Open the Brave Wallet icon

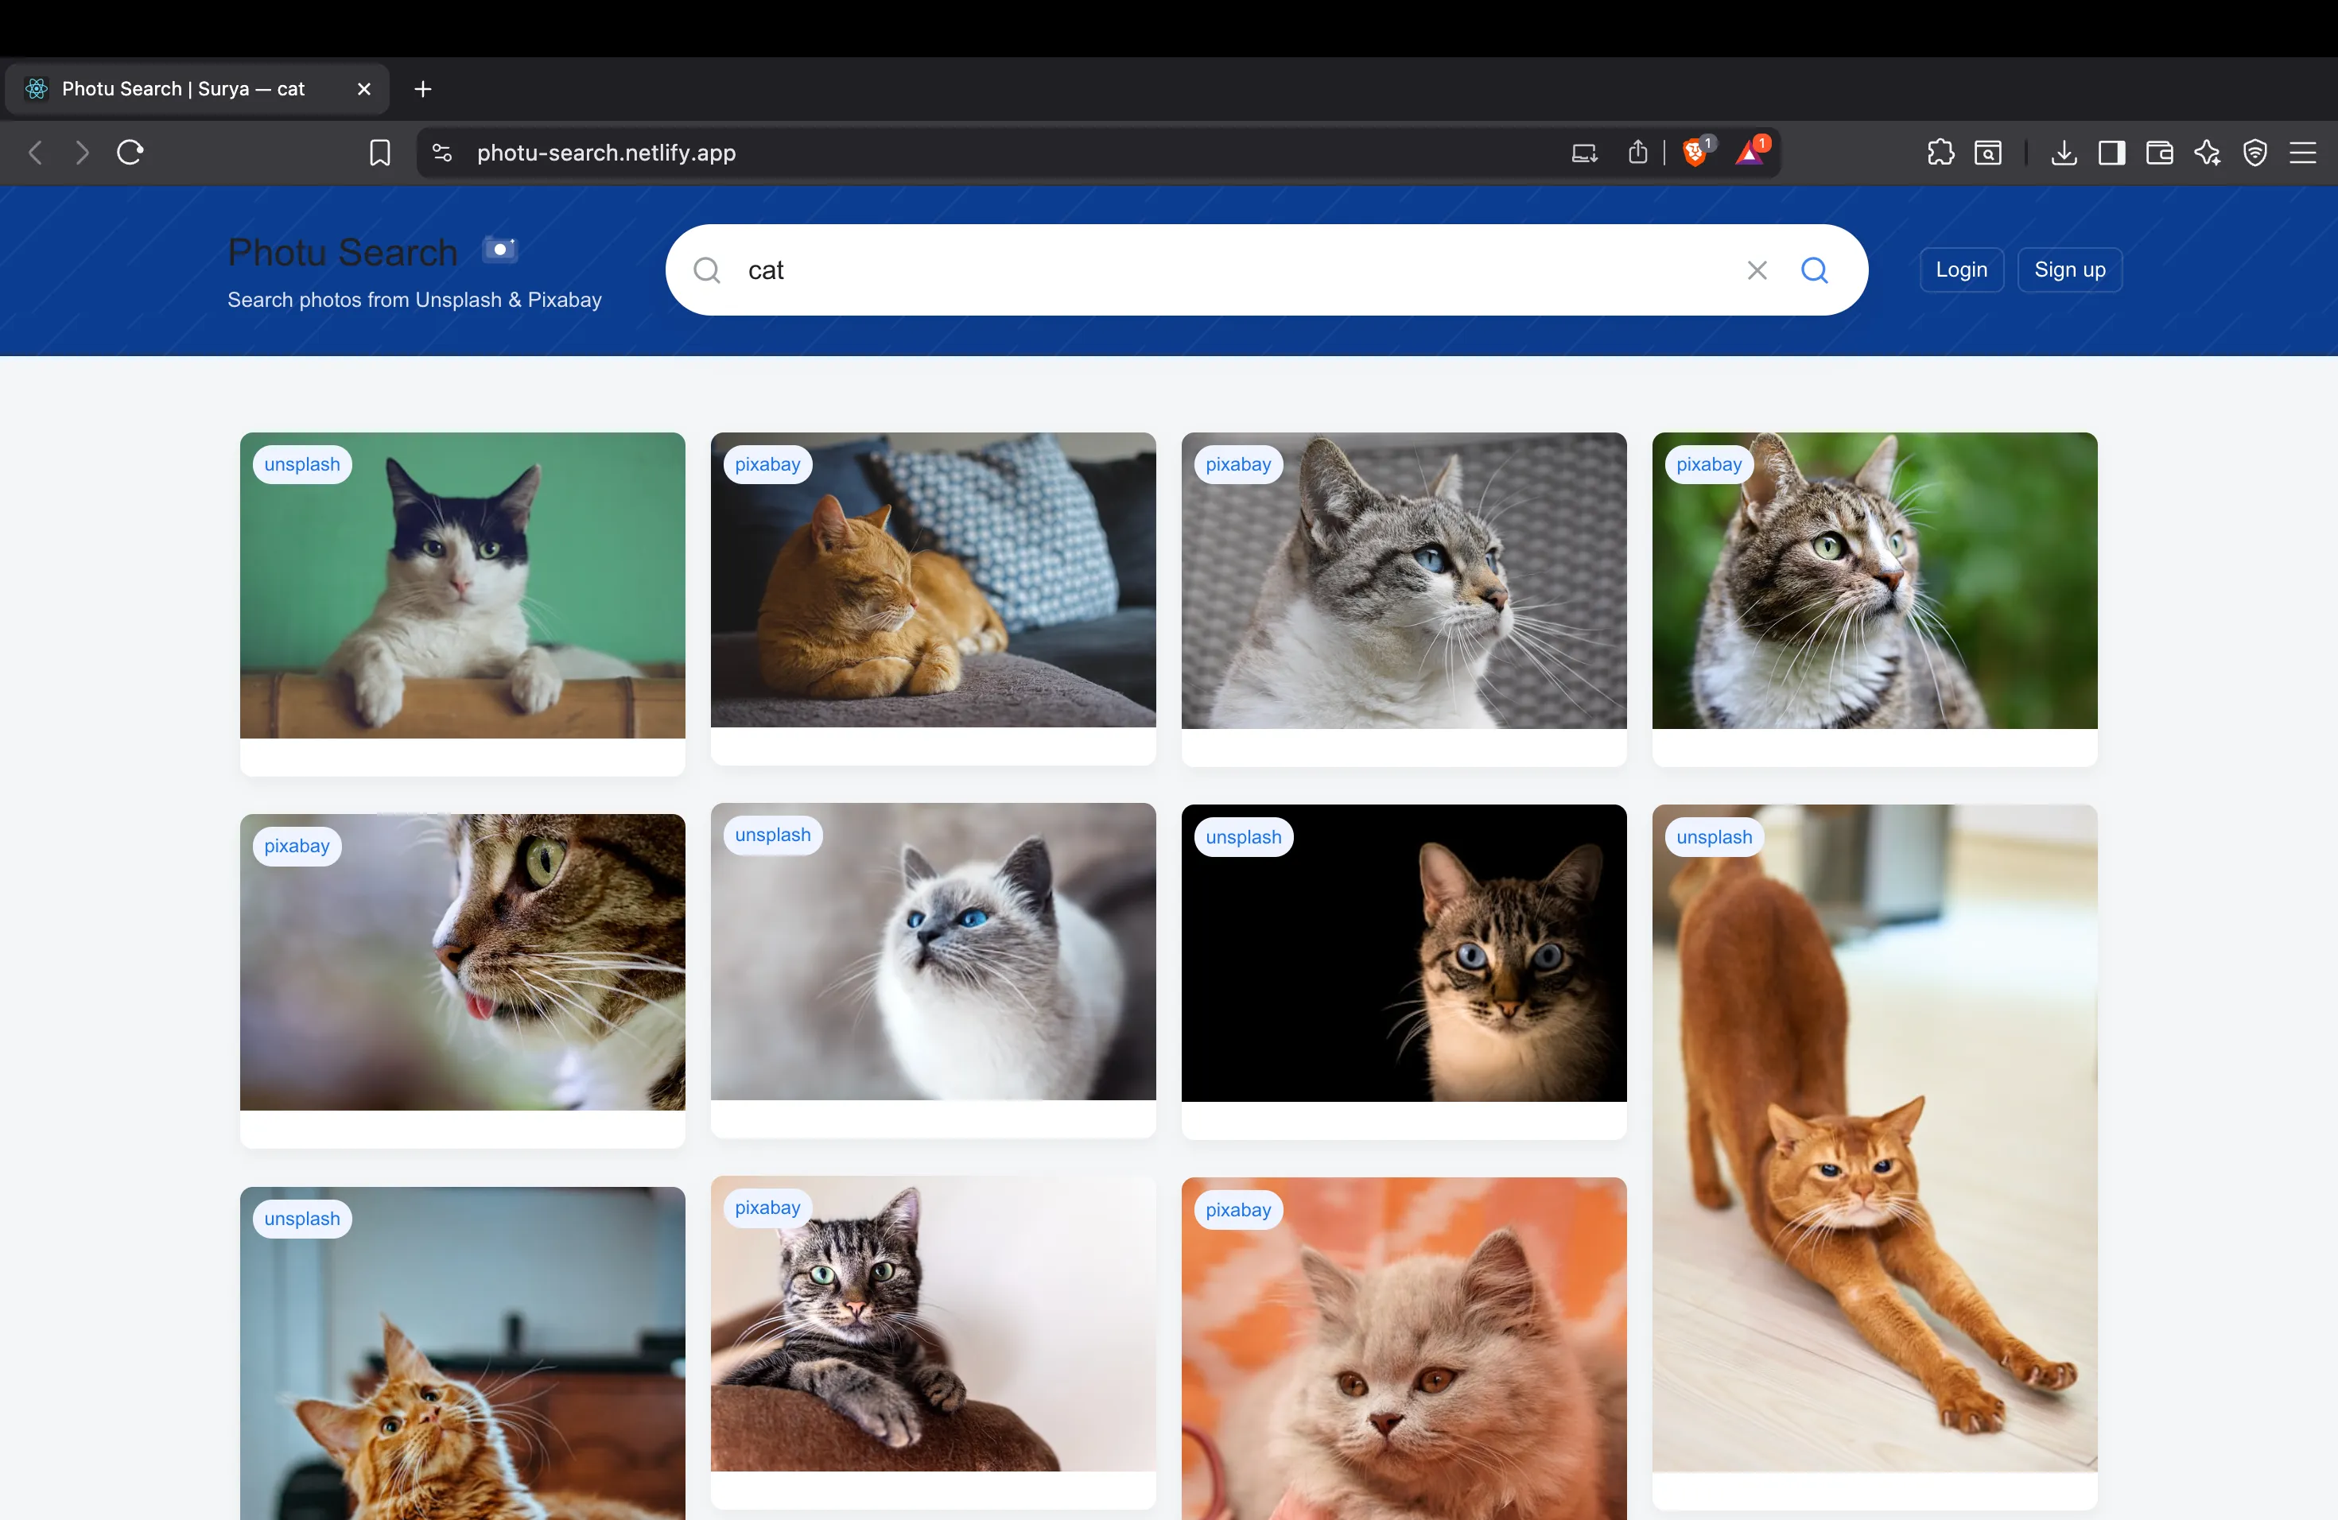click(x=2159, y=152)
